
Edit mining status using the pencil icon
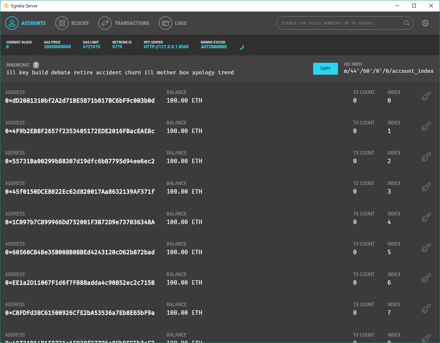pos(242,48)
